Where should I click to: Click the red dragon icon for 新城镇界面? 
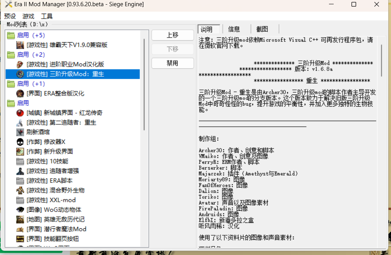point(20,113)
